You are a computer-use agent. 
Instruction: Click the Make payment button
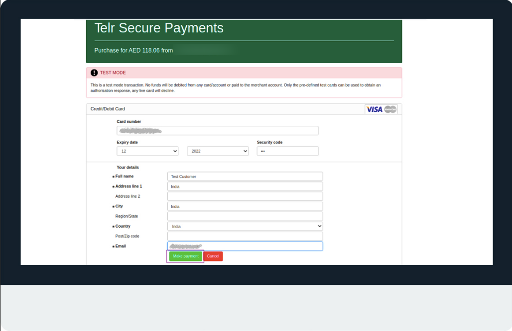(185, 256)
